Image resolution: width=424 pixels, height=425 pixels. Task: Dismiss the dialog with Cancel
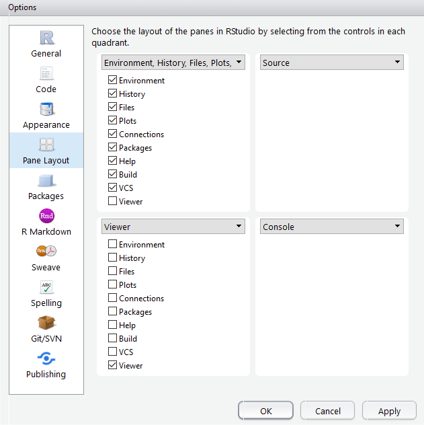pos(328,411)
